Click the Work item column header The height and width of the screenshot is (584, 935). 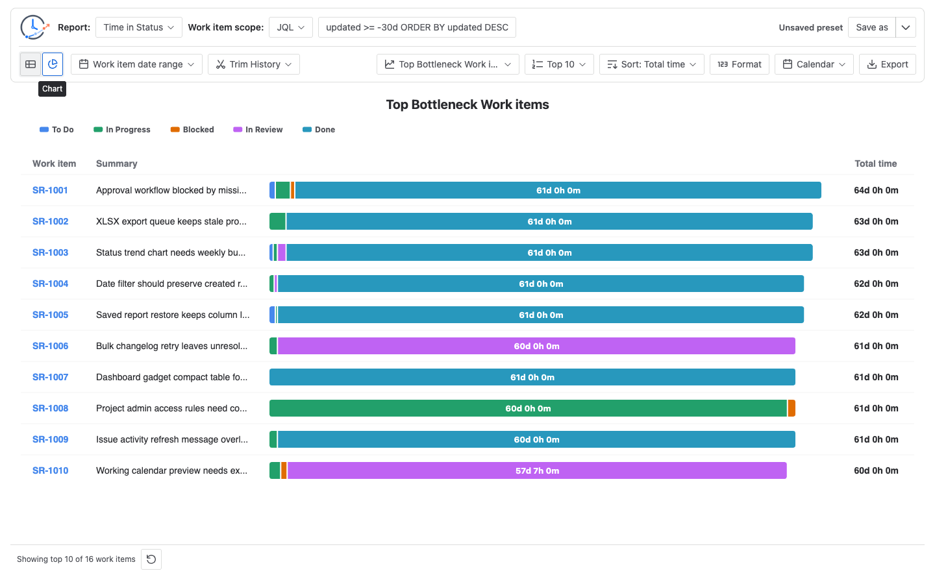(x=55, y=164)
